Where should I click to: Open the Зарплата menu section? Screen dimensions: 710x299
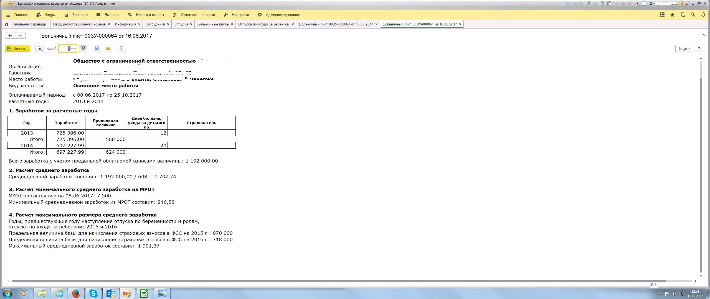pyautogui.click(x=76, y=15)
